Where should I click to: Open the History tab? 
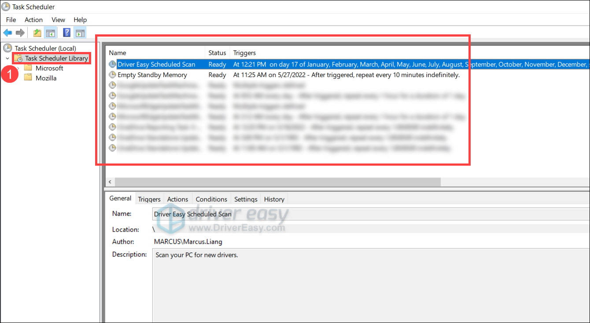coord(274,199)
